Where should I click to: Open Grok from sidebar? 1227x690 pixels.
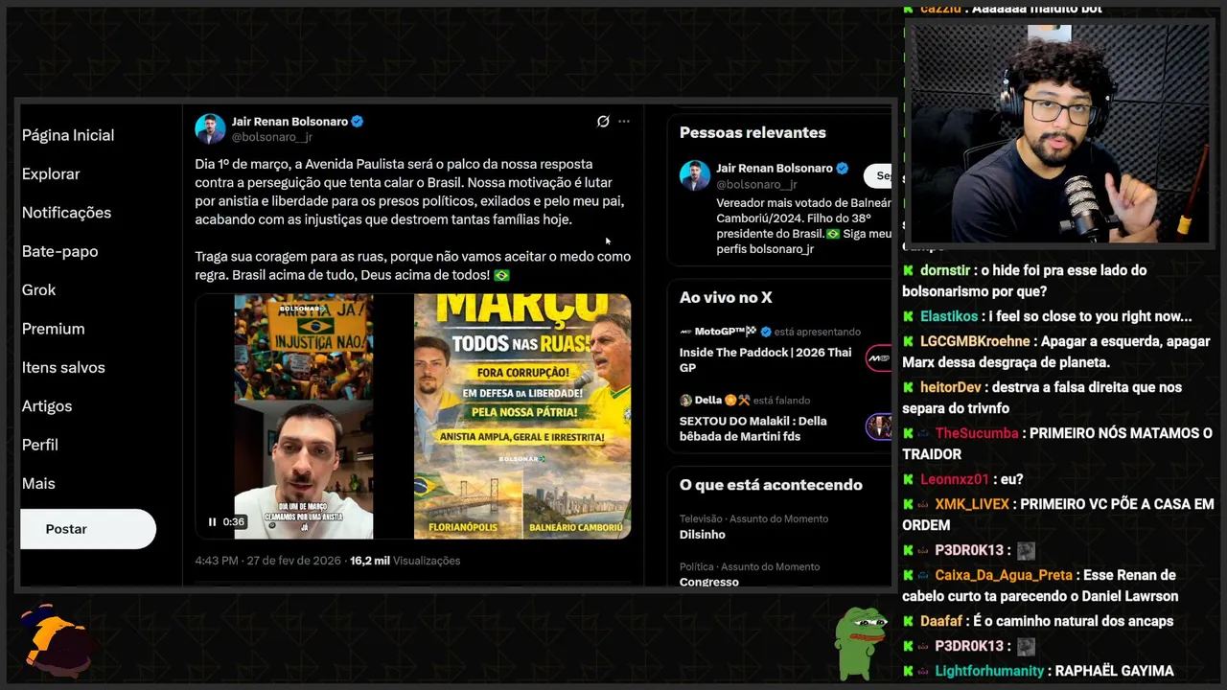[38, 289]
